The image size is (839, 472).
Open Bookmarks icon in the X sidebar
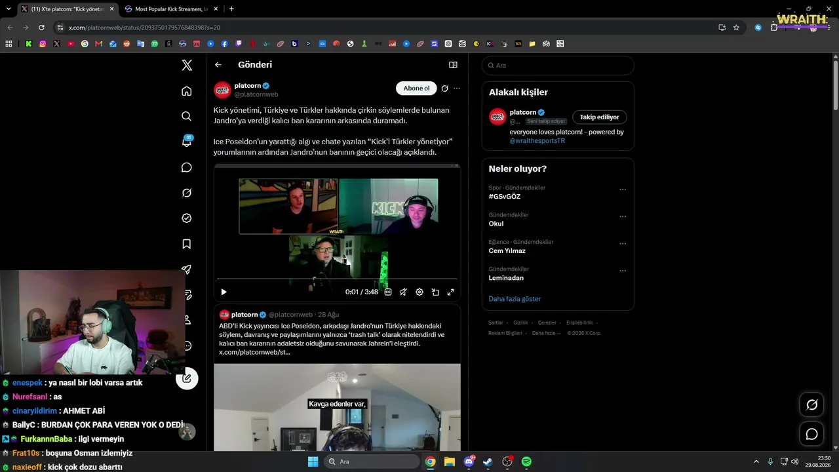click(x=187, y=244)
